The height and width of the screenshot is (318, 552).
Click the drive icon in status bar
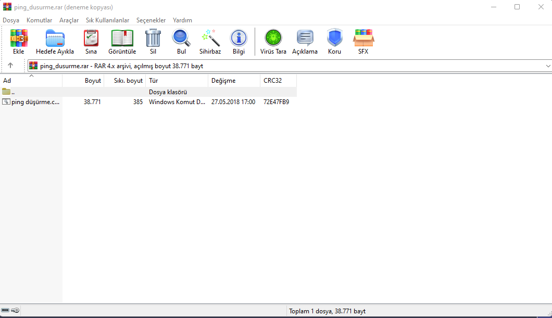[x=5, y=310]
